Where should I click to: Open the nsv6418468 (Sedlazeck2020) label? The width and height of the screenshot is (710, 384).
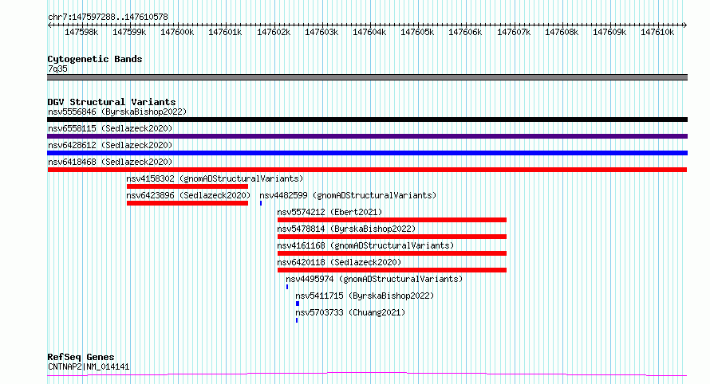pyautogui.click(x=110, y=162)
